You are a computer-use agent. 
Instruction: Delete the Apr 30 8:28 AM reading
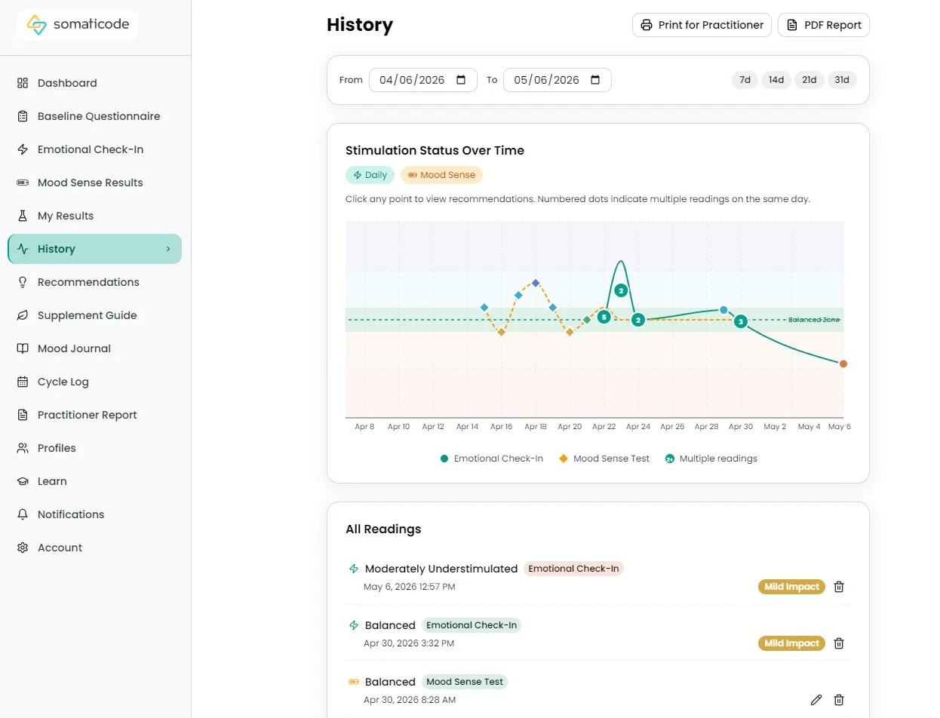point(839,700)
